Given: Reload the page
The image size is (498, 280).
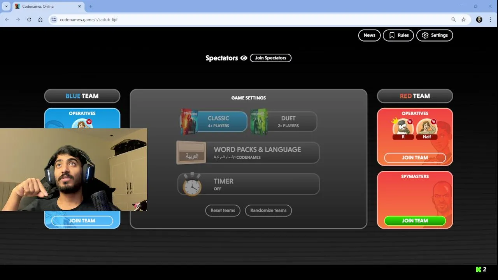Looking at the screenshot, I should coord(29,19).
